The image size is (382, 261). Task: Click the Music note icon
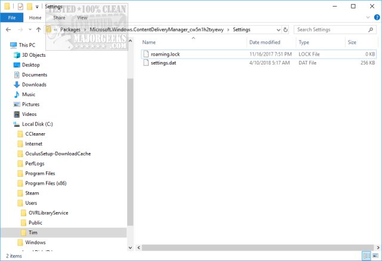(17, 94)
